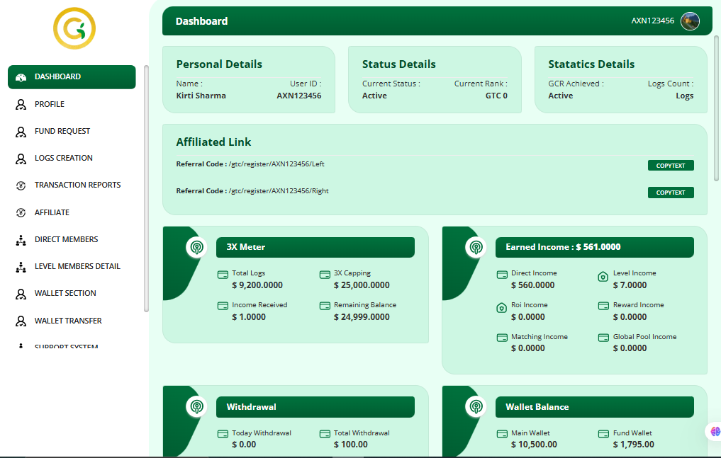The image size is (721, 458).
Task: Click the Profile icon in sidebar
Action: click(21, 105)
